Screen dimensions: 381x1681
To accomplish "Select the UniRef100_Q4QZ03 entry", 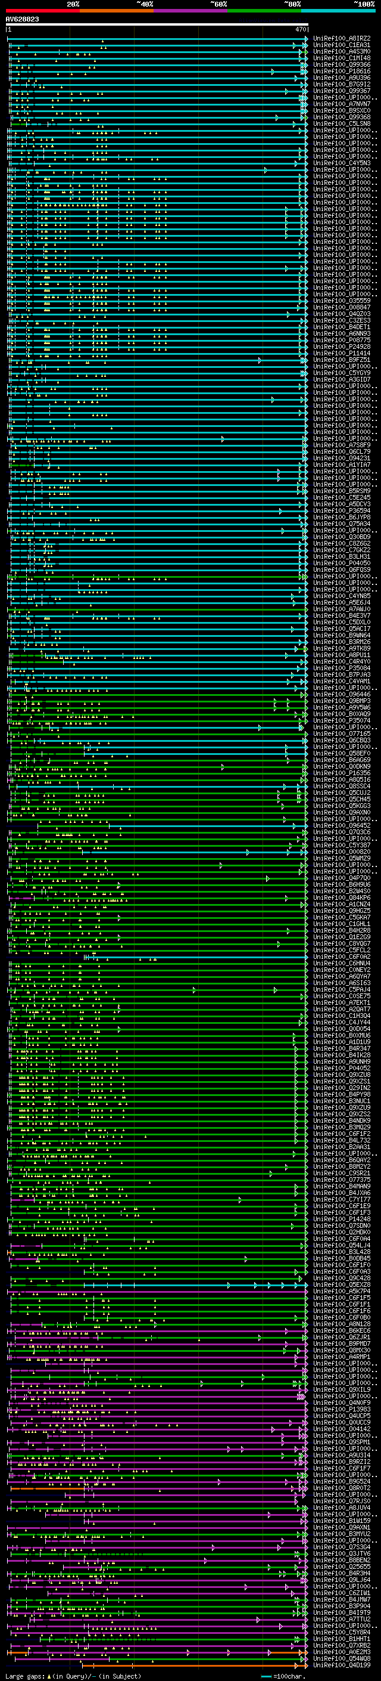I will tap(342, 314).
